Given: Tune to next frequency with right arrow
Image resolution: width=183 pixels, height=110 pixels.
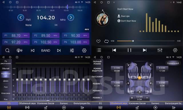Looking at the screenshot, I should pyautogui.click(x=71, y=17).
